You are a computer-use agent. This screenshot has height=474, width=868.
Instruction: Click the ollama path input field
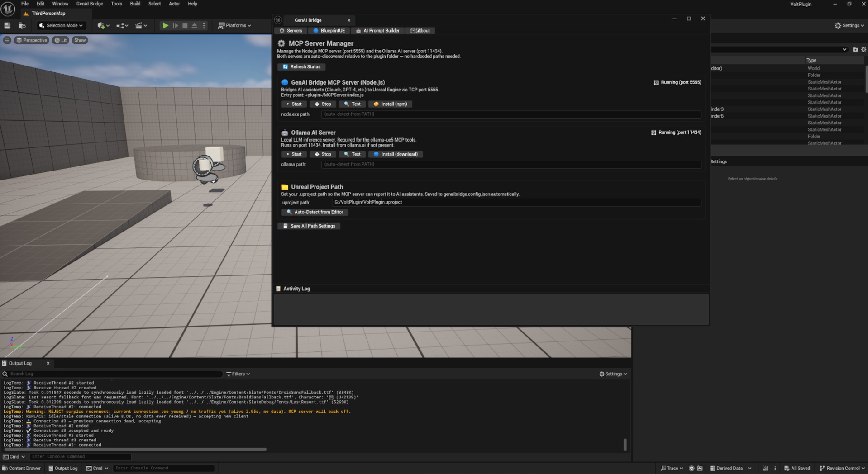pyautogui.click(x=511, y=164)
